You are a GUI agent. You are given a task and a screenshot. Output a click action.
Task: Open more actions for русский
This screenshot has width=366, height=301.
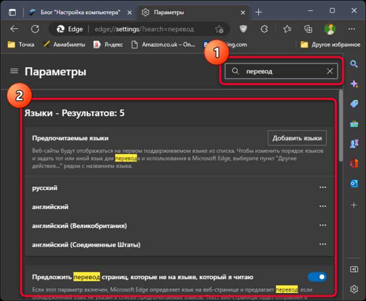pyautogui.click(x=323, y=187)
